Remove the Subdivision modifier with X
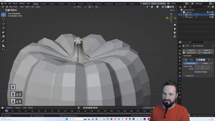 point(209,60)
